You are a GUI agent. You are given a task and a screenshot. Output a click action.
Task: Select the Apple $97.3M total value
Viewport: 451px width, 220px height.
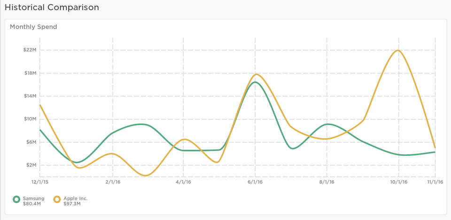tap(72, 204)
